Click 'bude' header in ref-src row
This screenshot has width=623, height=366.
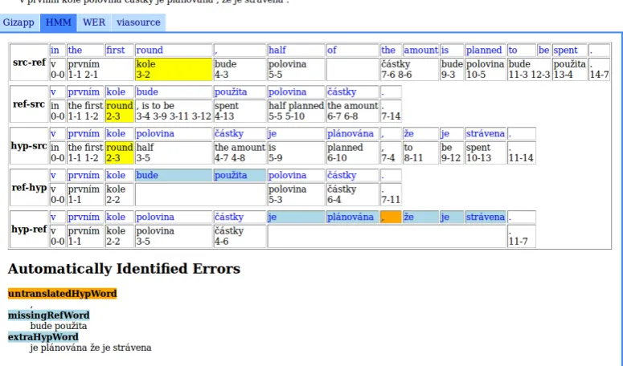[x=174, y=92]
